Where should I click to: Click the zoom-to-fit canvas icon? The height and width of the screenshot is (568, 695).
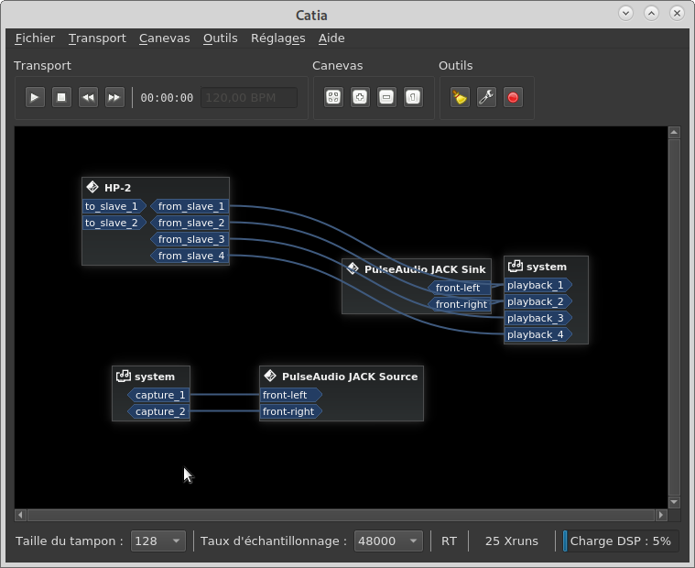pos(333,97)
